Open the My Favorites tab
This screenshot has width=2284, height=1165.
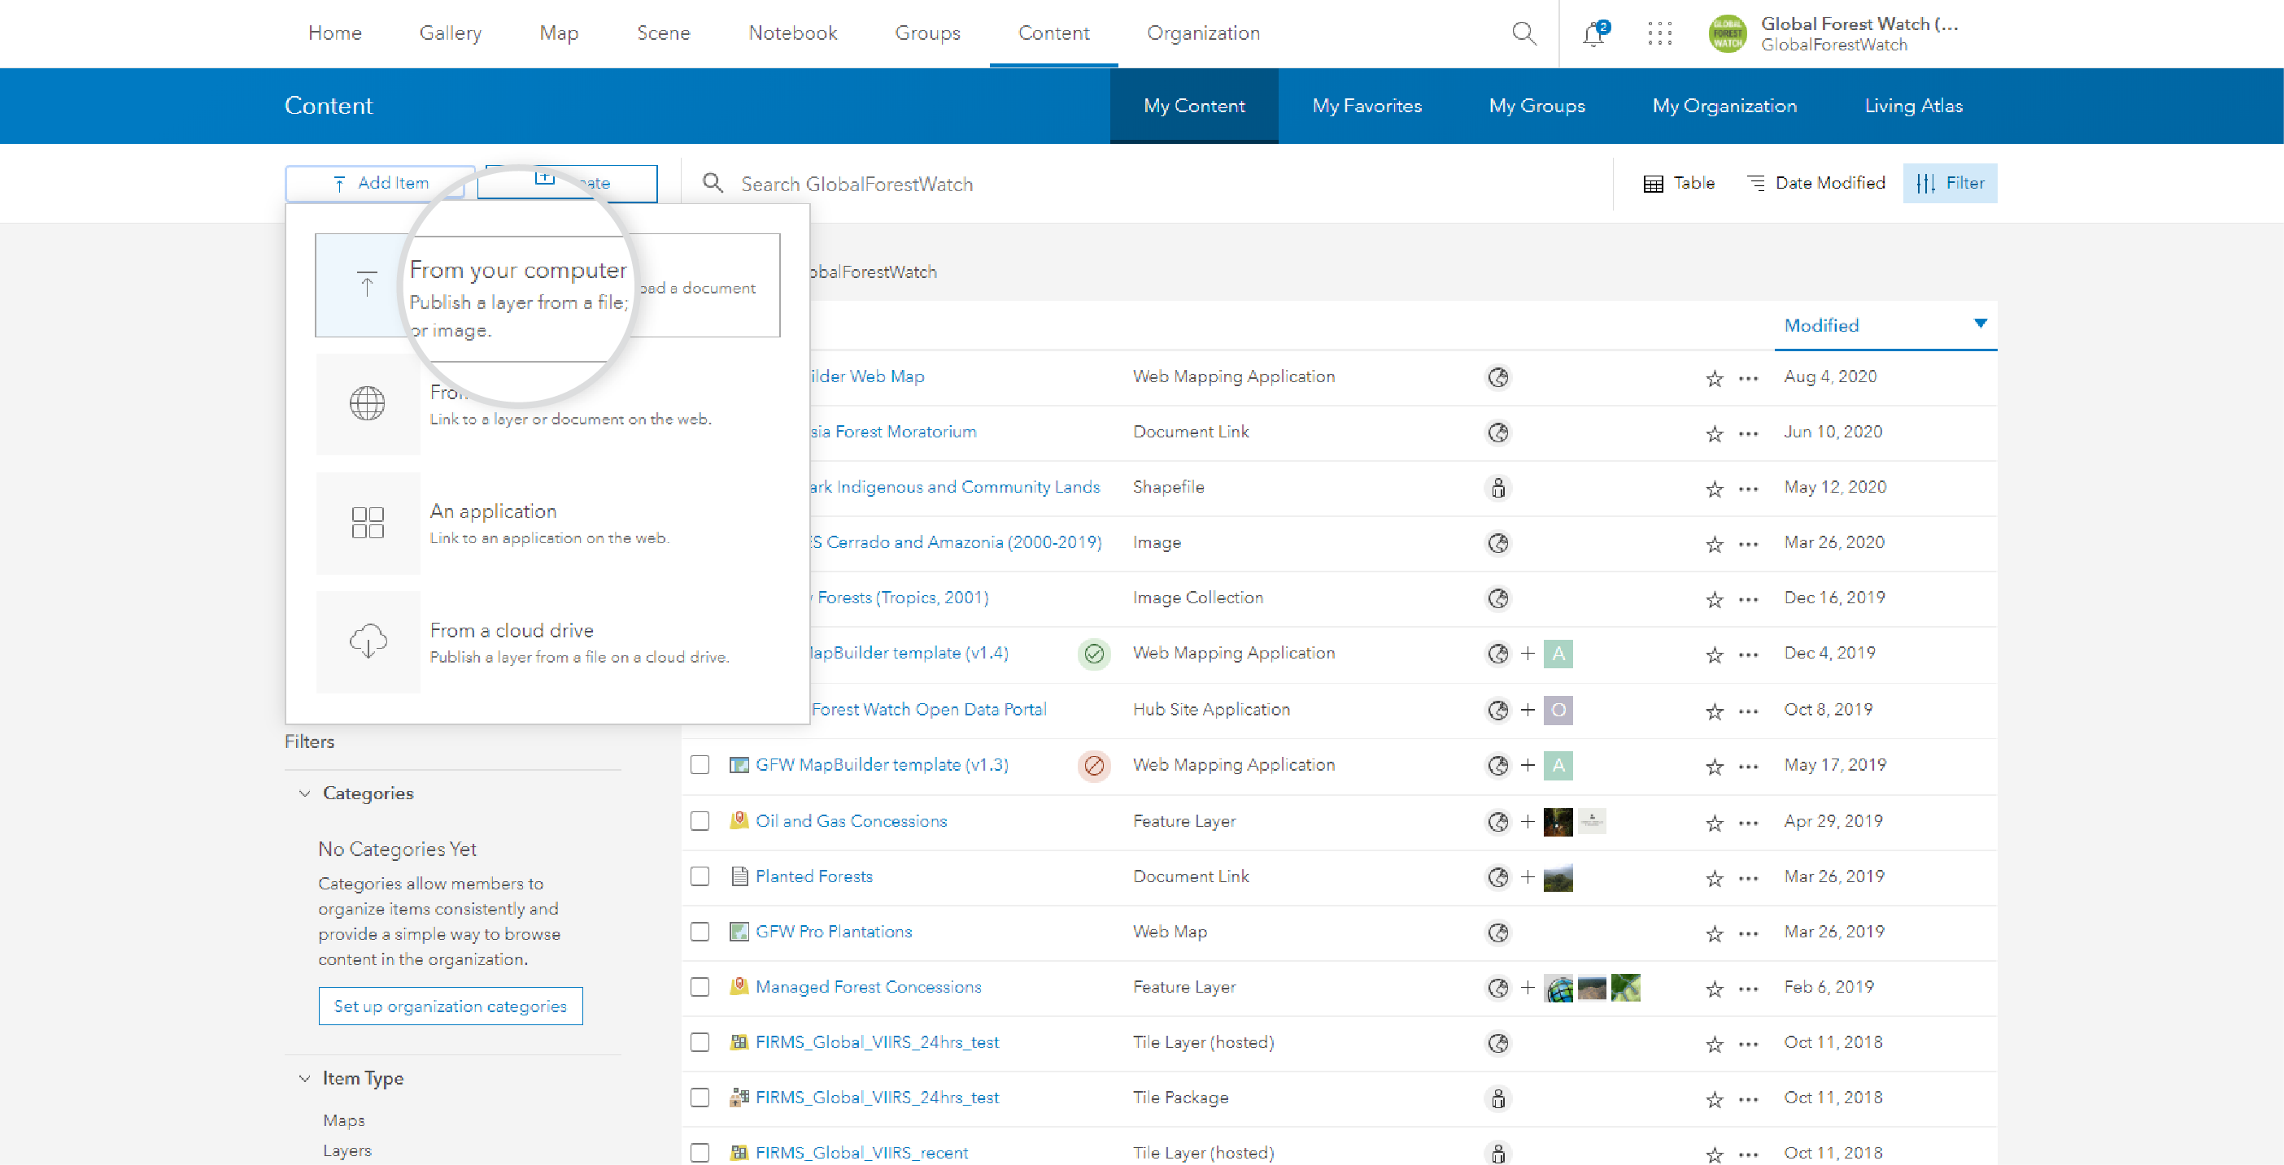point(1367,106)
